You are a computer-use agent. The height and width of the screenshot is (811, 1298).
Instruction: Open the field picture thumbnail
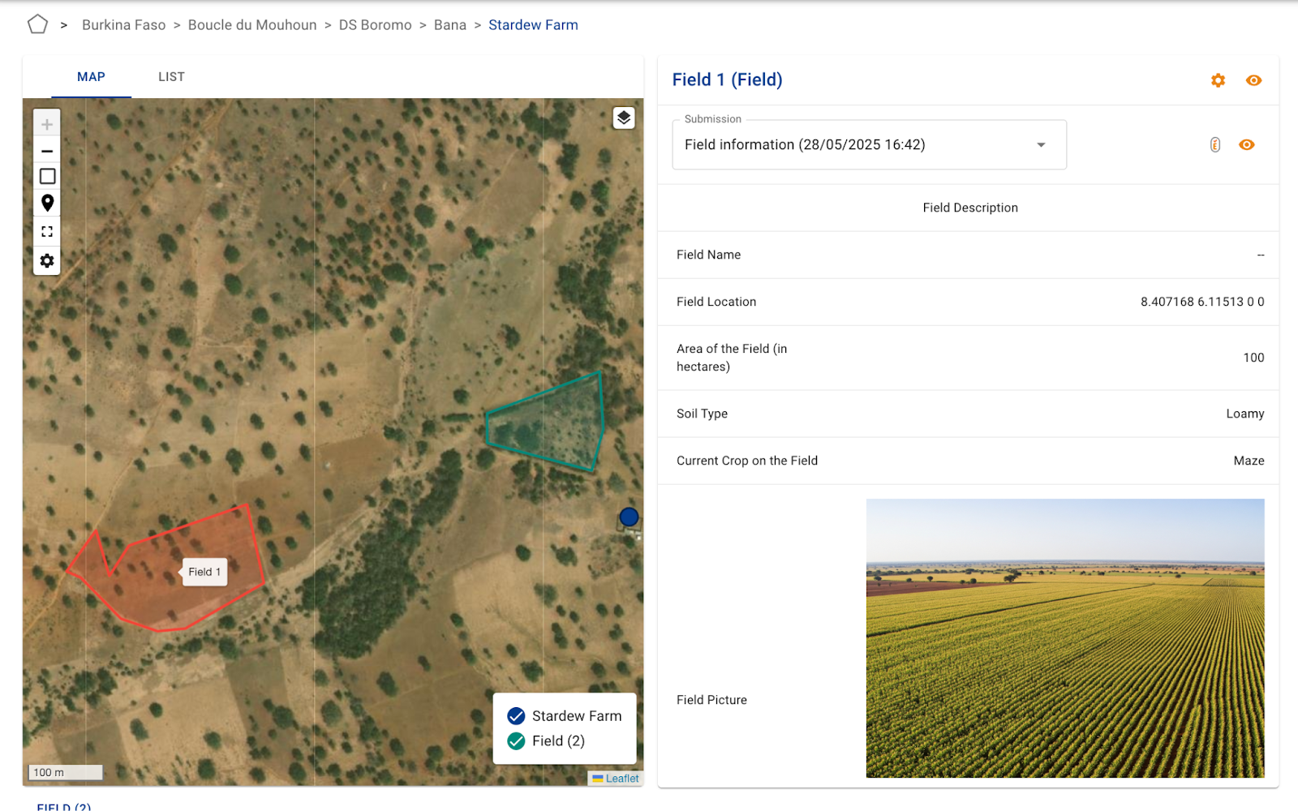click(1064, 638)
